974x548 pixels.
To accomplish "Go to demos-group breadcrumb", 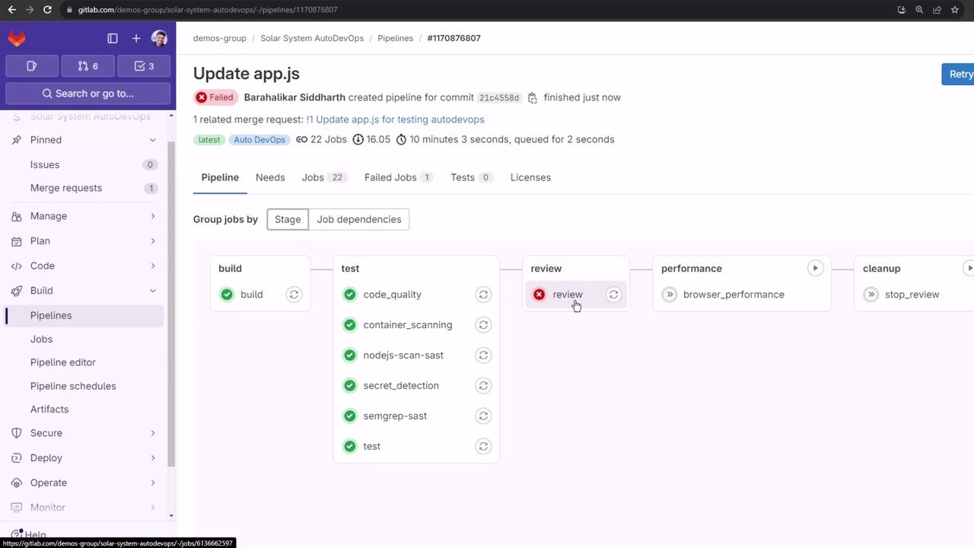I will 220,38.
